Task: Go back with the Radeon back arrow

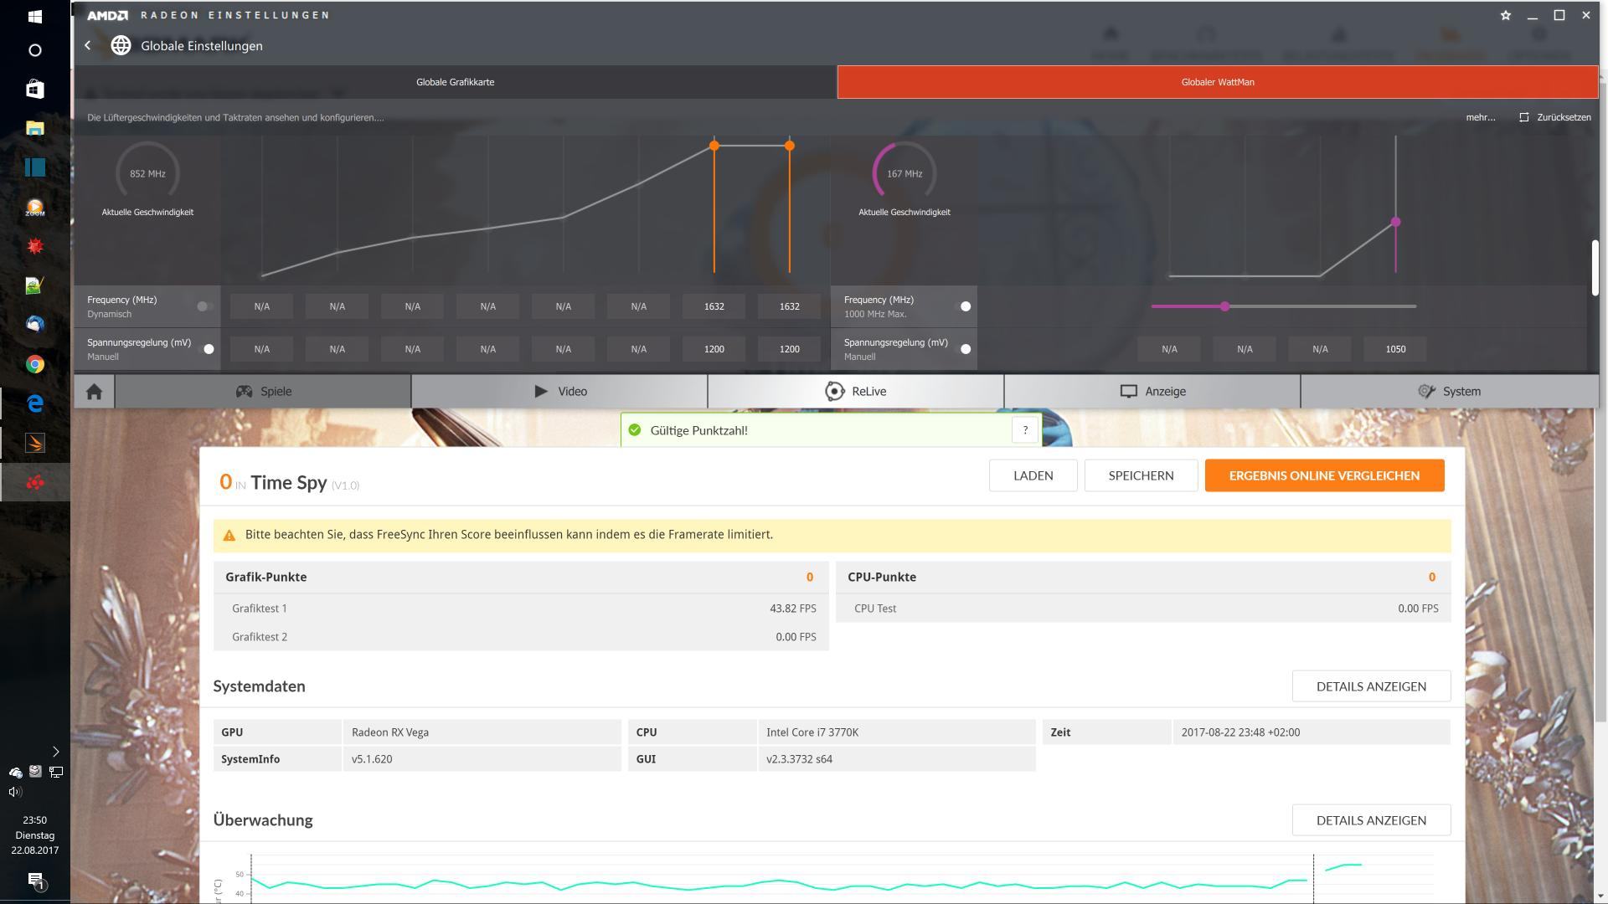Action: coord(88,45)
